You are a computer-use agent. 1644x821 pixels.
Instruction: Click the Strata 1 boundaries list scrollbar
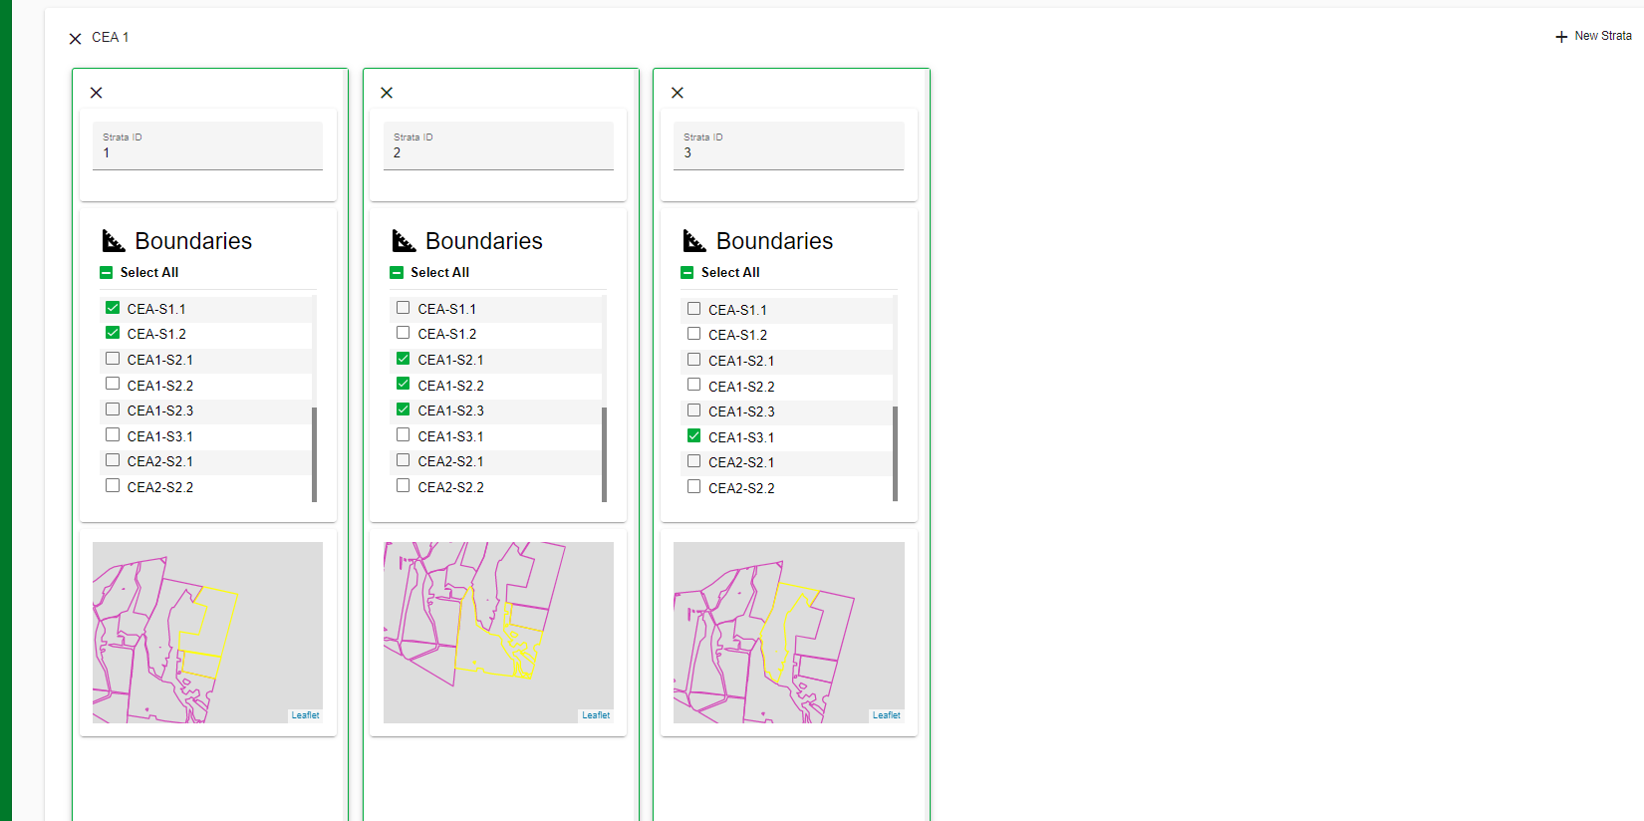(314, 453)
